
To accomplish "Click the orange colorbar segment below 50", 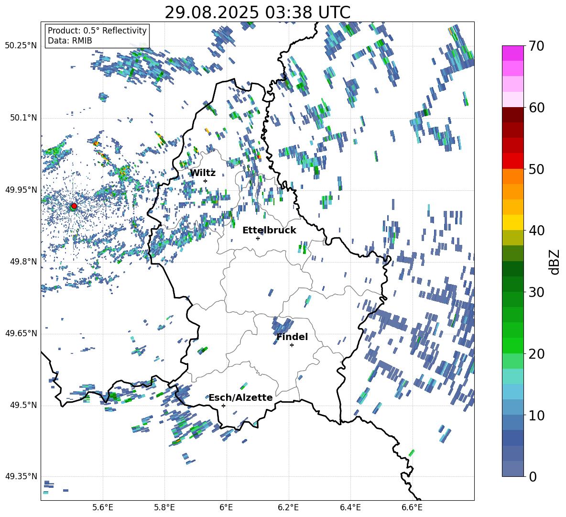I will (x=512, y=176).
